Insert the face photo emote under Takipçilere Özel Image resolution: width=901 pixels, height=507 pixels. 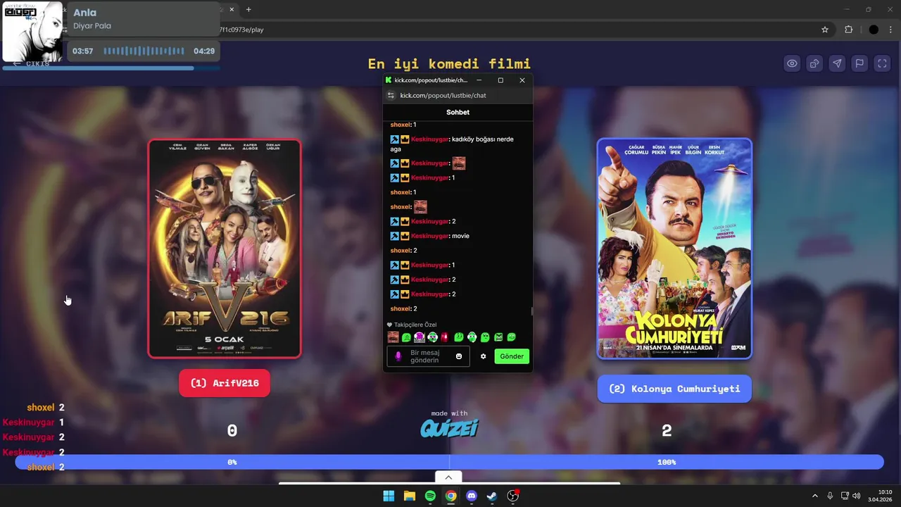tap(393, 337)
